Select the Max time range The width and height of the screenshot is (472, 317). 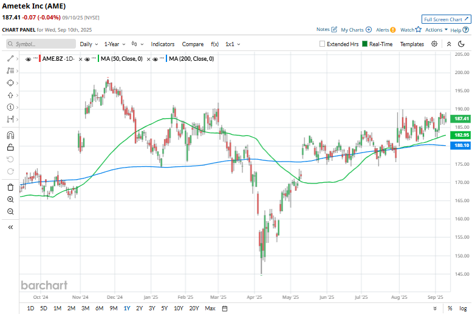pyautogui.click(x=210, y=308)
